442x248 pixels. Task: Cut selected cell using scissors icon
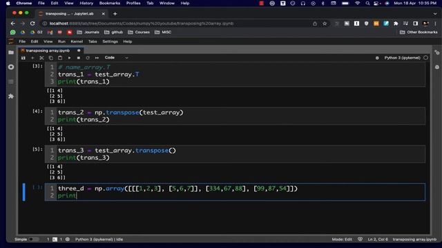coord(41,58)
